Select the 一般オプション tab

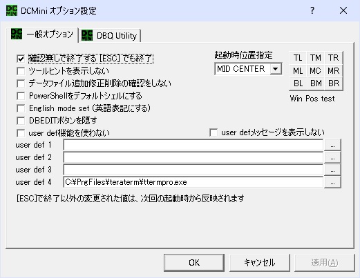click(42, 34)
